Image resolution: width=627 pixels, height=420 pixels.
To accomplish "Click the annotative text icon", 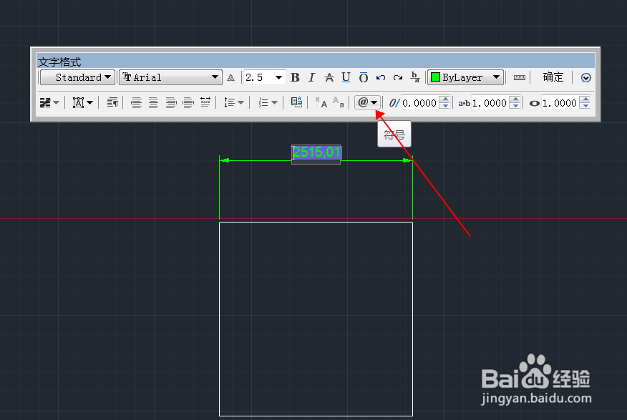I will (230, 77).
